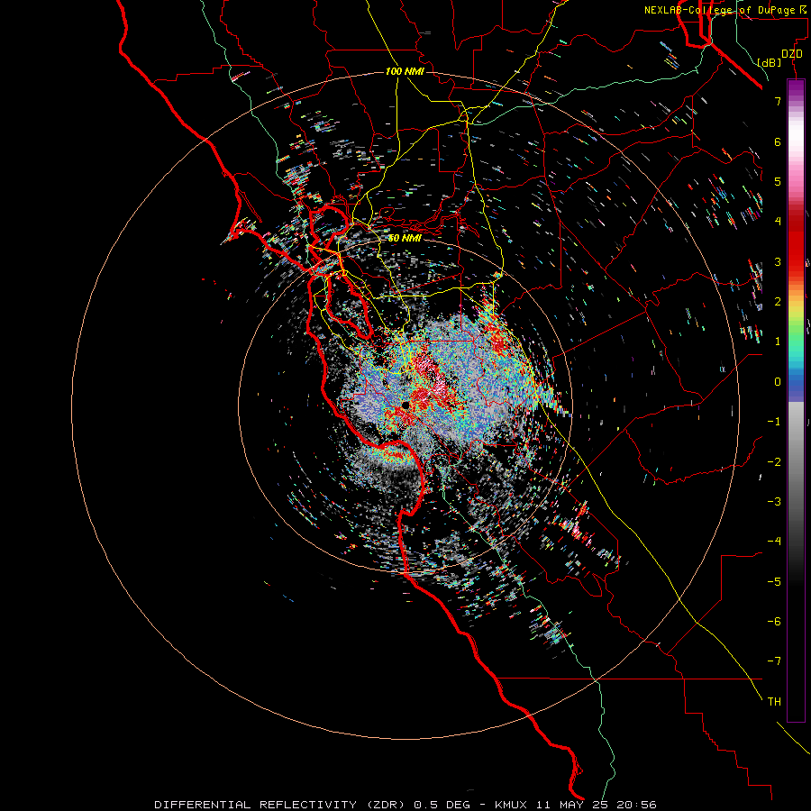Click the -2 value on the color scale
The width and height of the screenshot is (811, 811).
774,462
